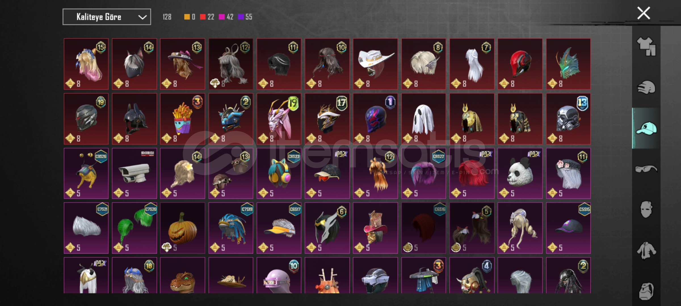Screen dimensions: 681x306
Task: Select the face mask category icon
Action: click(x=646, y=209)
